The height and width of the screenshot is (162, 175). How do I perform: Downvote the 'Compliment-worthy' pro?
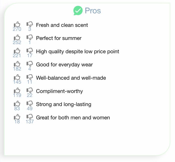pyautogui.click(x=30, y=90)
